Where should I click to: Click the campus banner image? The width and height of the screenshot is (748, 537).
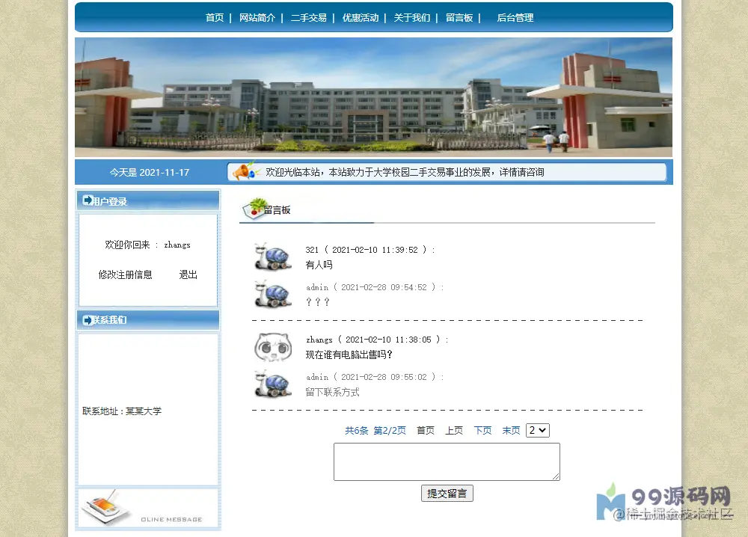tap(373, 97)
